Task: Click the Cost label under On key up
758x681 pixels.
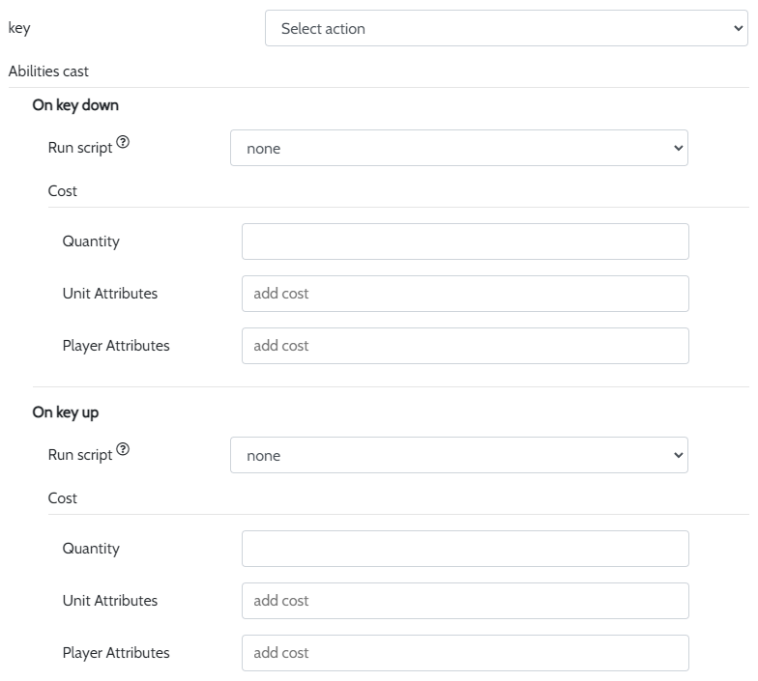Action: click(x=63, y=498)
